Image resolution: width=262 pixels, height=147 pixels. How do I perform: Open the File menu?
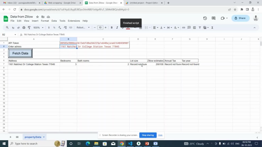(x=12, y=21)
